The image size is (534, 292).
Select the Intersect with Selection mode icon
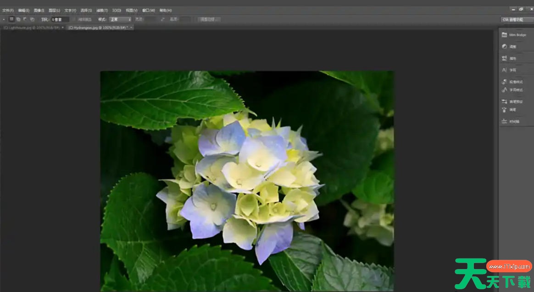coord(32,19)
